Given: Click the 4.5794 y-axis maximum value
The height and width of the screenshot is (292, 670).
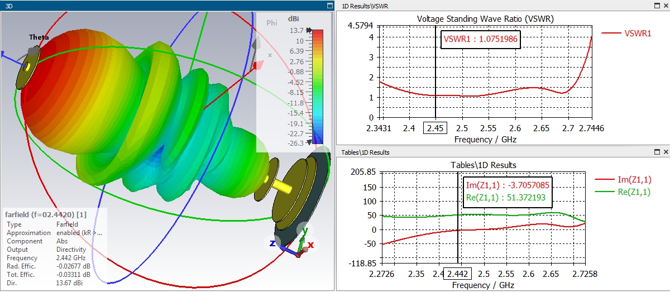Looking at the screenshot, I should [x=360, y=26].
